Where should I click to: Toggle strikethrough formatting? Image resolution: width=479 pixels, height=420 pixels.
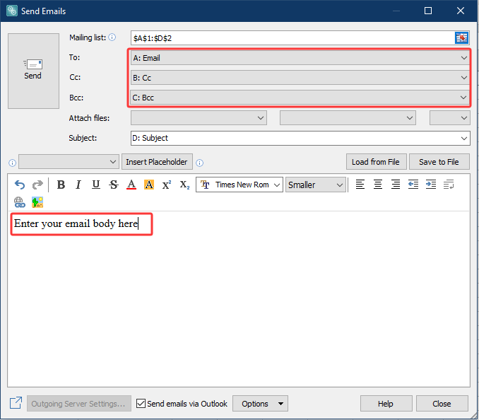(113, 185)
